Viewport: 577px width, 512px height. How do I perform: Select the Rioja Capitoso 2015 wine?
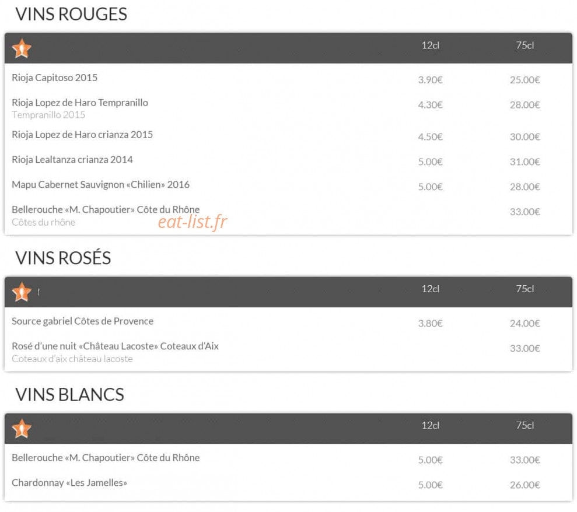54,78
